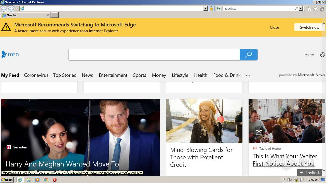The height and width of the screenshot is (183, 326).
Task: Click the Sign in link
Action: (309, 54)
